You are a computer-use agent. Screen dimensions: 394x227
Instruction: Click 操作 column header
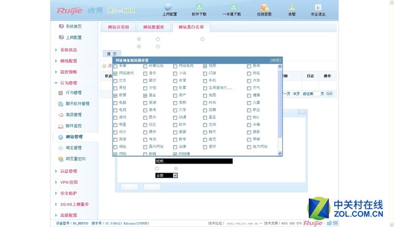click(x=328, y=76)
